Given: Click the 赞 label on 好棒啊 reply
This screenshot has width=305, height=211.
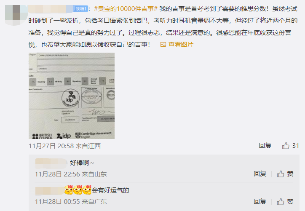Looking at the screenshot, I should [x=290, y=174].
